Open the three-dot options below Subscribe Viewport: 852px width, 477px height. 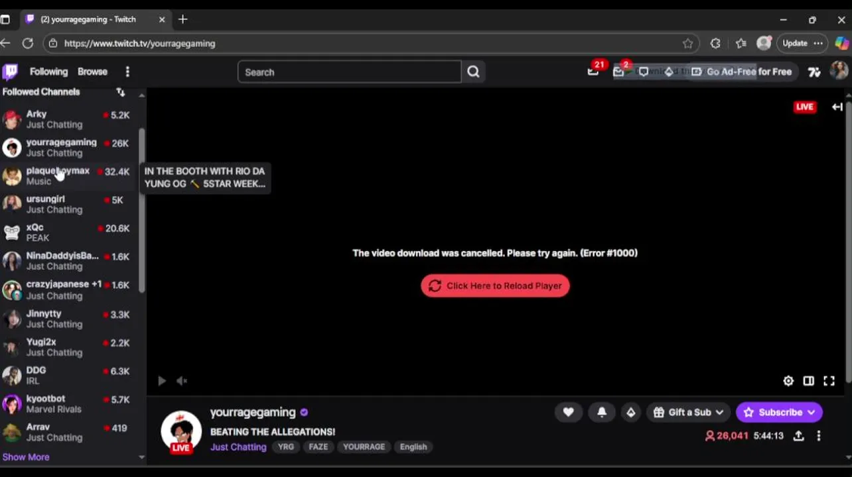coord(819,436)
